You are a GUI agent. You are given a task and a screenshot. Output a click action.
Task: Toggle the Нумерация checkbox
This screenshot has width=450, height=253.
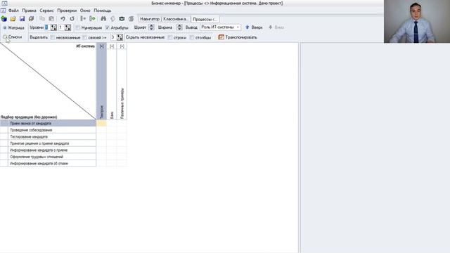pyautogui.click(x=78, y=27)
